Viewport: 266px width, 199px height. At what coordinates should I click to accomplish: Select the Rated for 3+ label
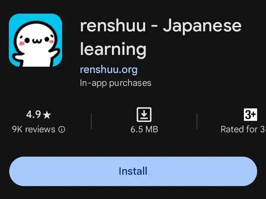[x=243, y=129]
